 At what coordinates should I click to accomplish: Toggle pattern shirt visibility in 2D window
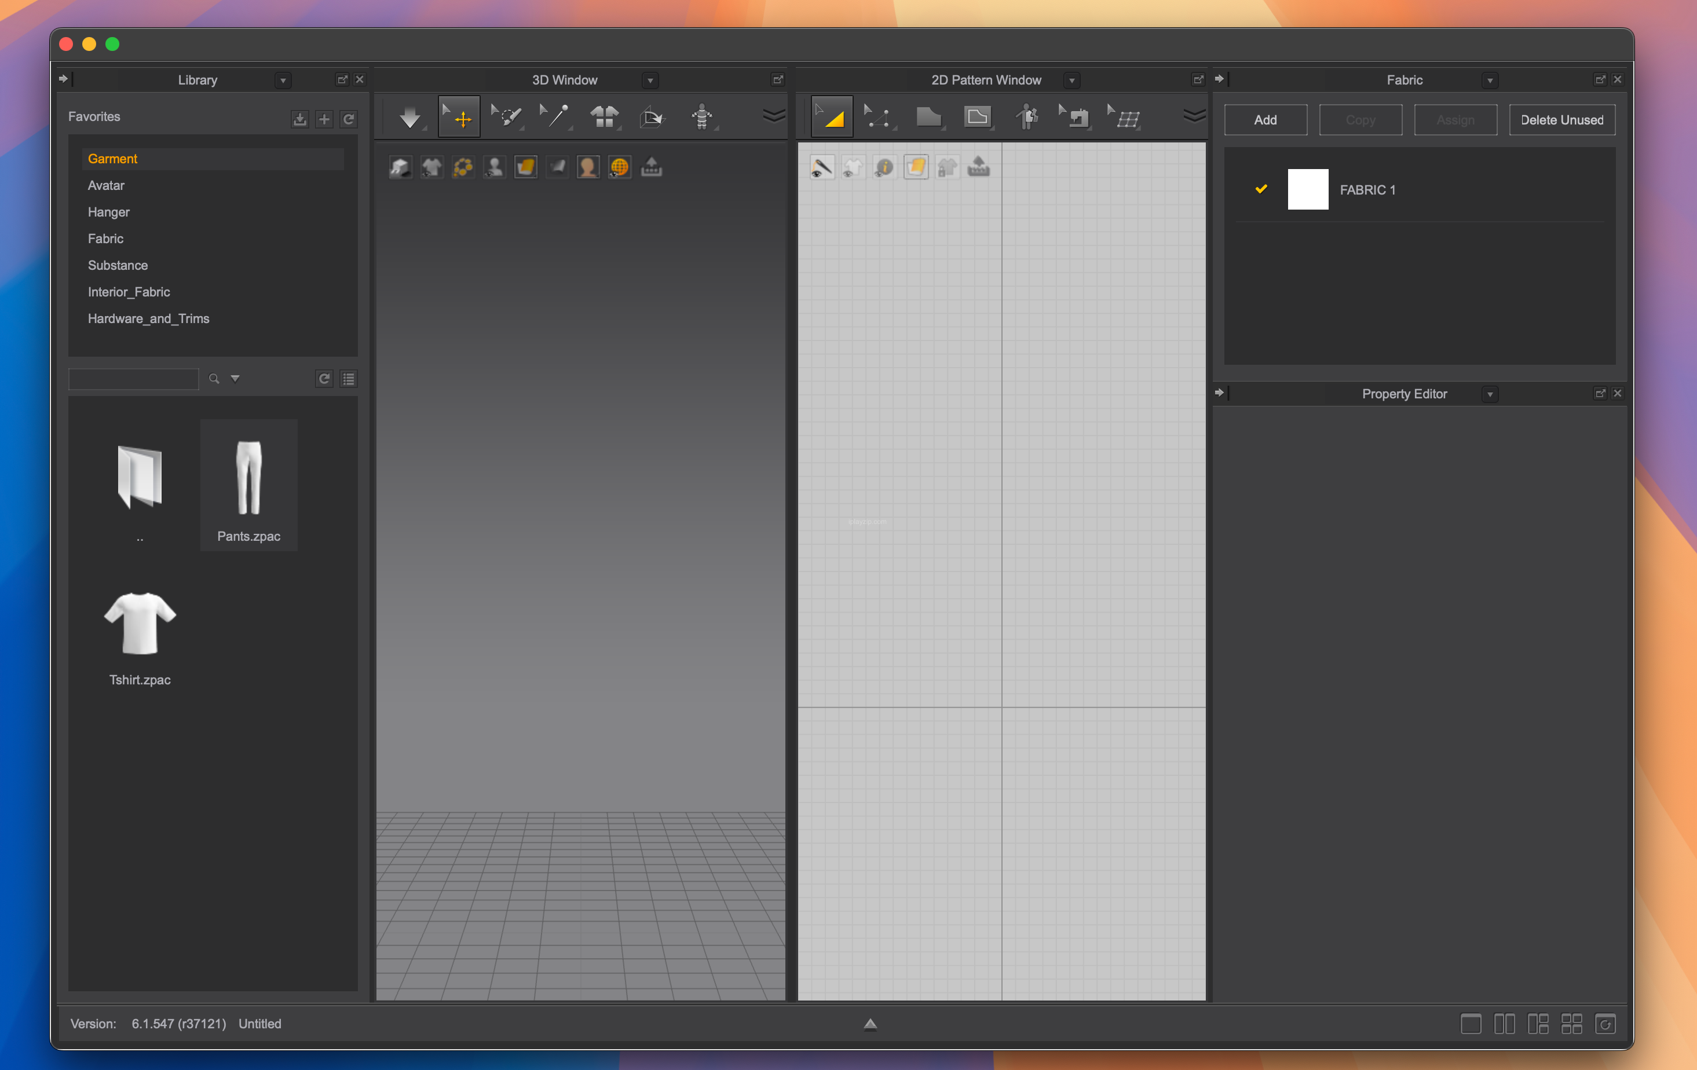[853, 167]
